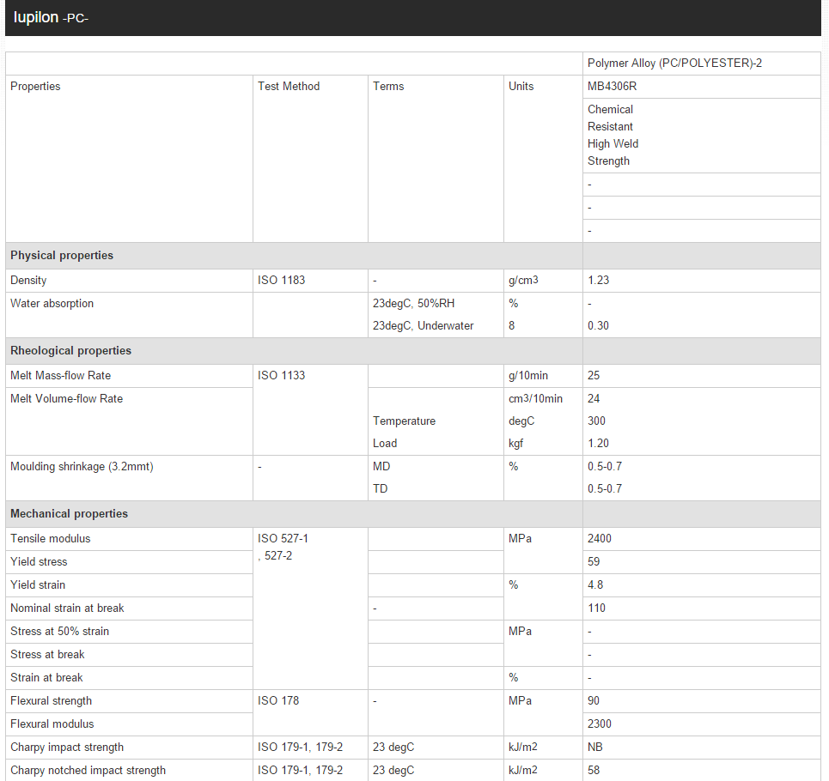Click the Melt Mass-flow Rate row label
The image size is (829, 781).
pyautogui.click(x=60, y=376)
